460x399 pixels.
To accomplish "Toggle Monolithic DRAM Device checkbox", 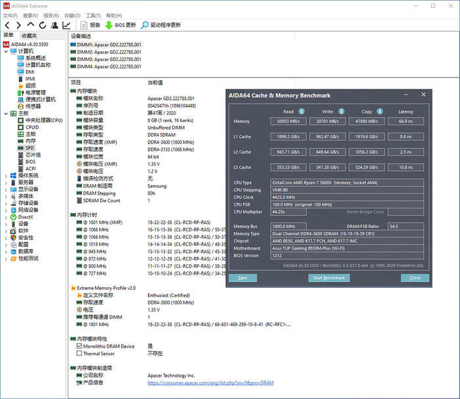I will tap(80, 346).
